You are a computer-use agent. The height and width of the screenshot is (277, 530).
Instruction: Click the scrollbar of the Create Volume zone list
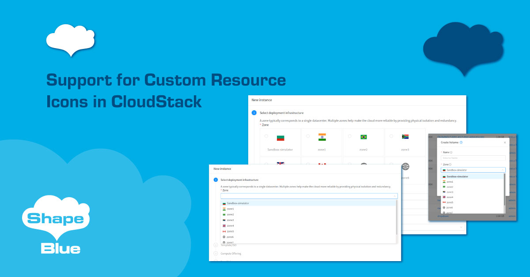[x=504, y=190]
